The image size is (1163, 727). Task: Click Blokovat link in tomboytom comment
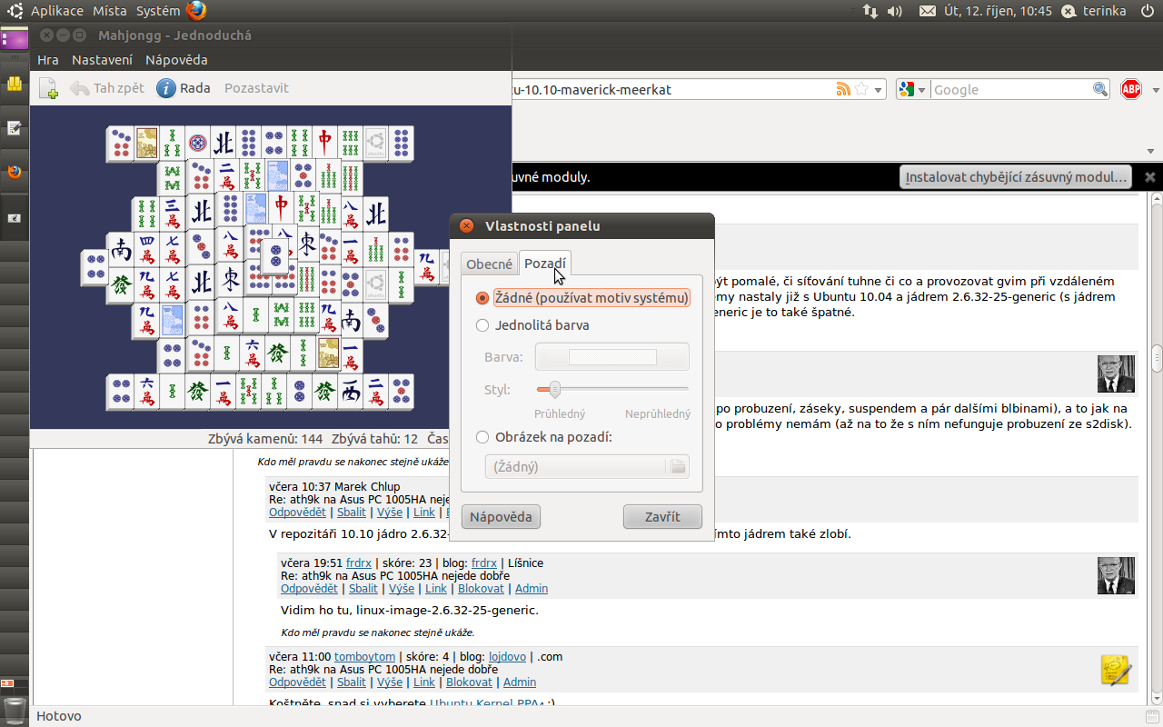(469, 682)
